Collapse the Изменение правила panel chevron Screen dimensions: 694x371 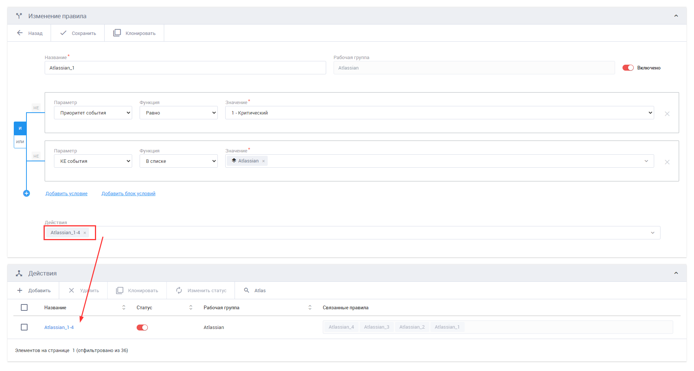click(676, 16)
